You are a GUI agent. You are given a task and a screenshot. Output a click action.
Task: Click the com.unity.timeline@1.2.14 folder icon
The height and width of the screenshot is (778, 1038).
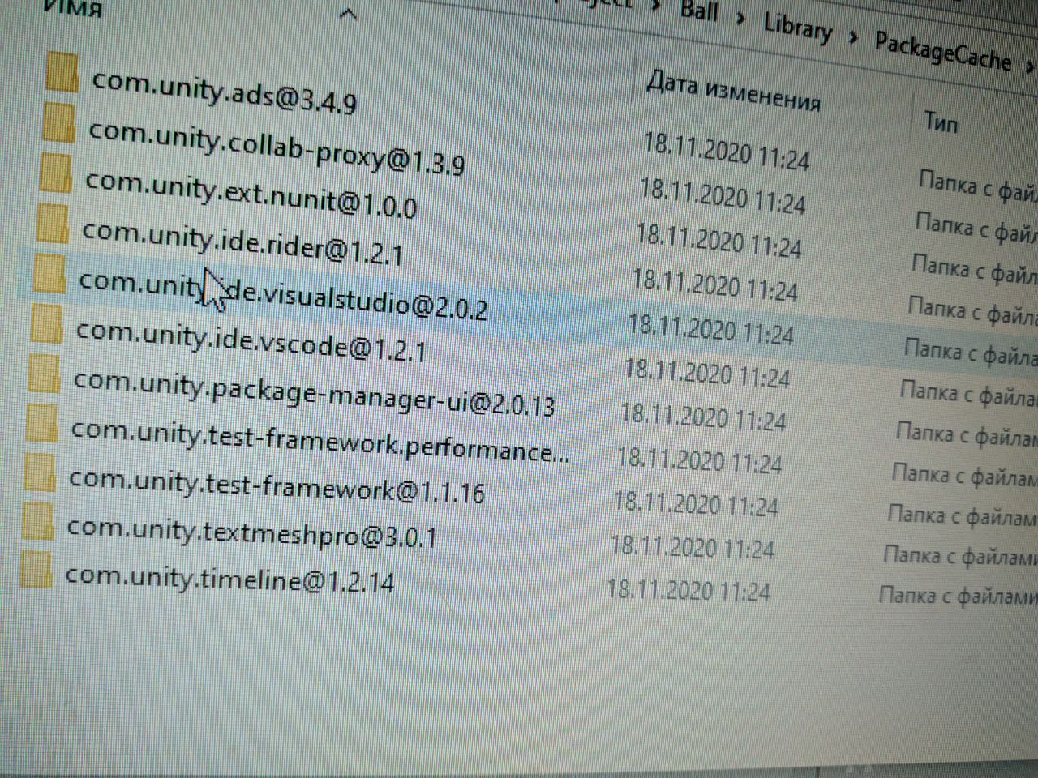click(36, 569)
